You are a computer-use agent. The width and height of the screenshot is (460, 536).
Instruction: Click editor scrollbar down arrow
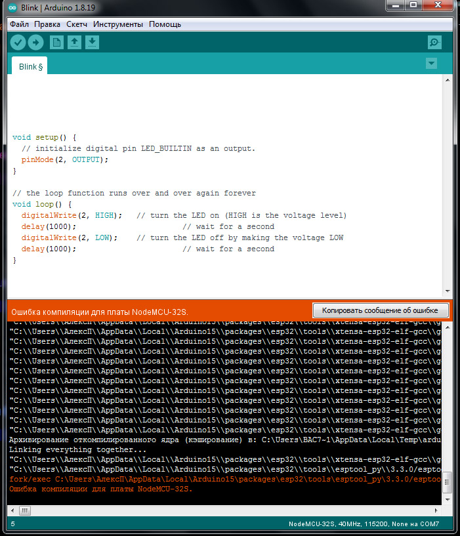coord(448,291)
